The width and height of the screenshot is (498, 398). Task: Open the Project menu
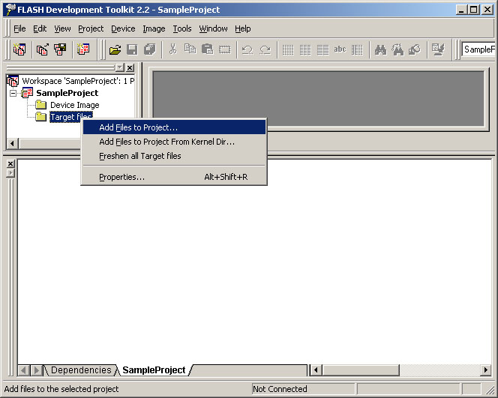(x=91, y=28)
